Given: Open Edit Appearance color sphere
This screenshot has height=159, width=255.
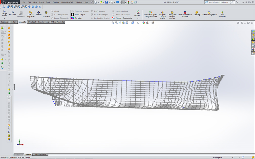Looking at the screenshot, I should (x=144, y=23).
